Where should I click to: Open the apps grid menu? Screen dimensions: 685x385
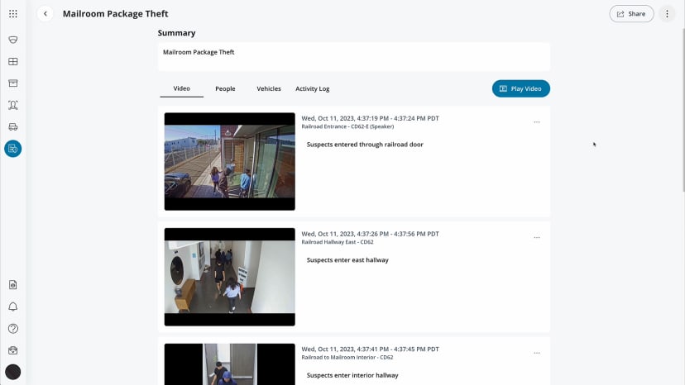tap(13, 14)
